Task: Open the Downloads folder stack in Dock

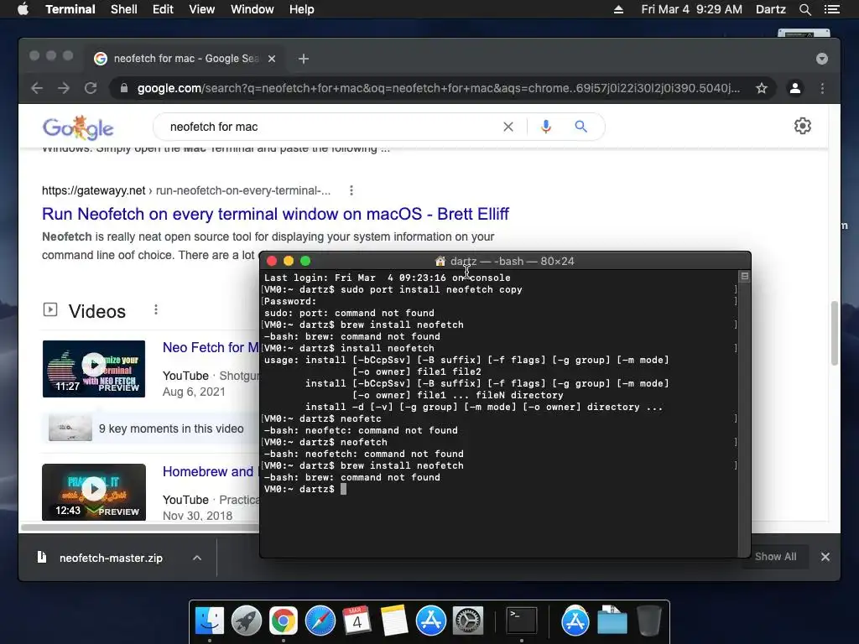Action: [612, 621]
